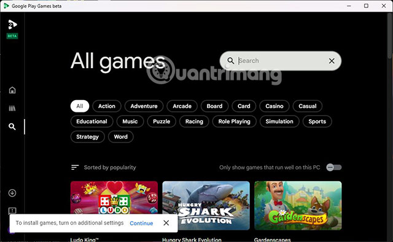Choose the Casual category chip

[308, 106]
